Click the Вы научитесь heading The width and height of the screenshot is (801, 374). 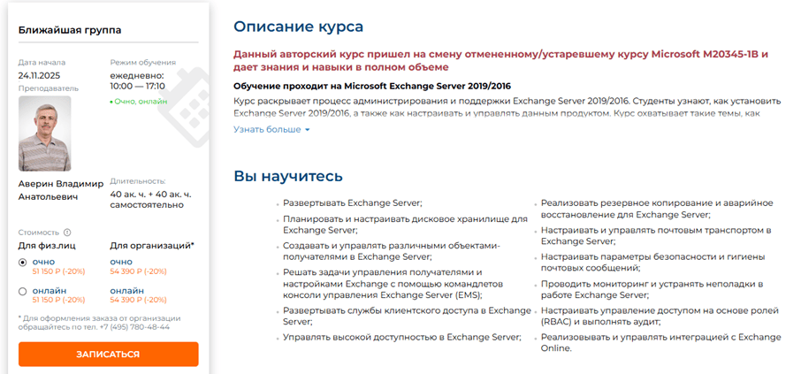tap(288, 176)
